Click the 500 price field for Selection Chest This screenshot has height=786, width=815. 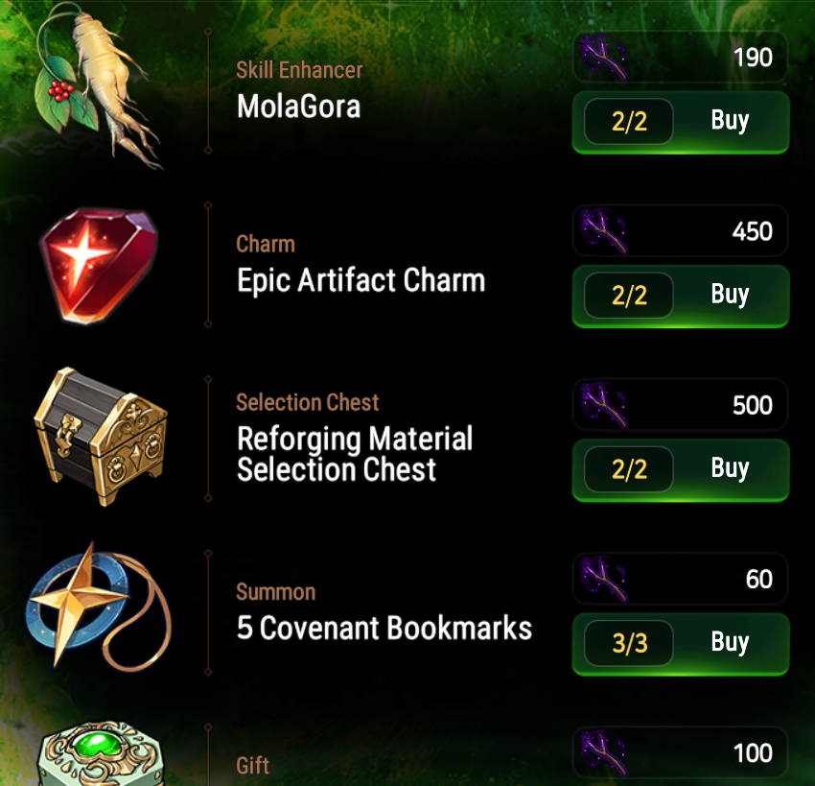tap(681, 405)
